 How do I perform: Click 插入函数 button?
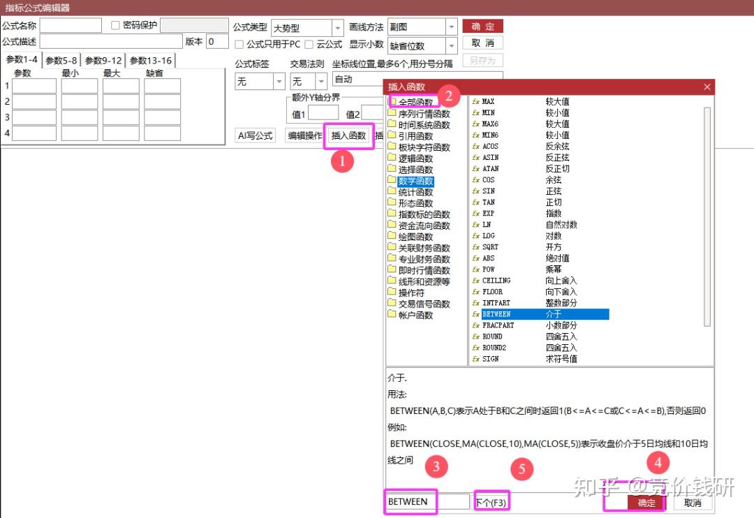click(348, 135)
